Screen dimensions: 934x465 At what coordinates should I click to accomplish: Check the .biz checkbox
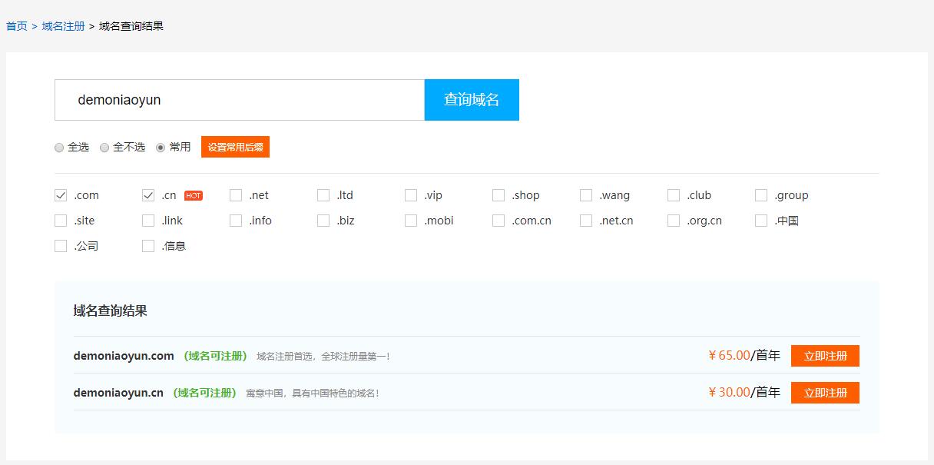point(323,221)
